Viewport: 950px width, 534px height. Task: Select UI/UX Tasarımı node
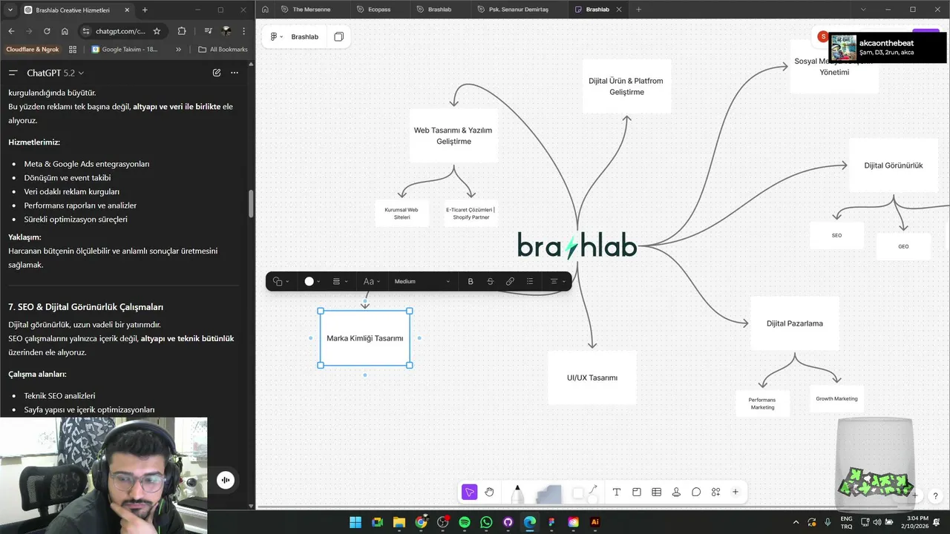point(592,378)
